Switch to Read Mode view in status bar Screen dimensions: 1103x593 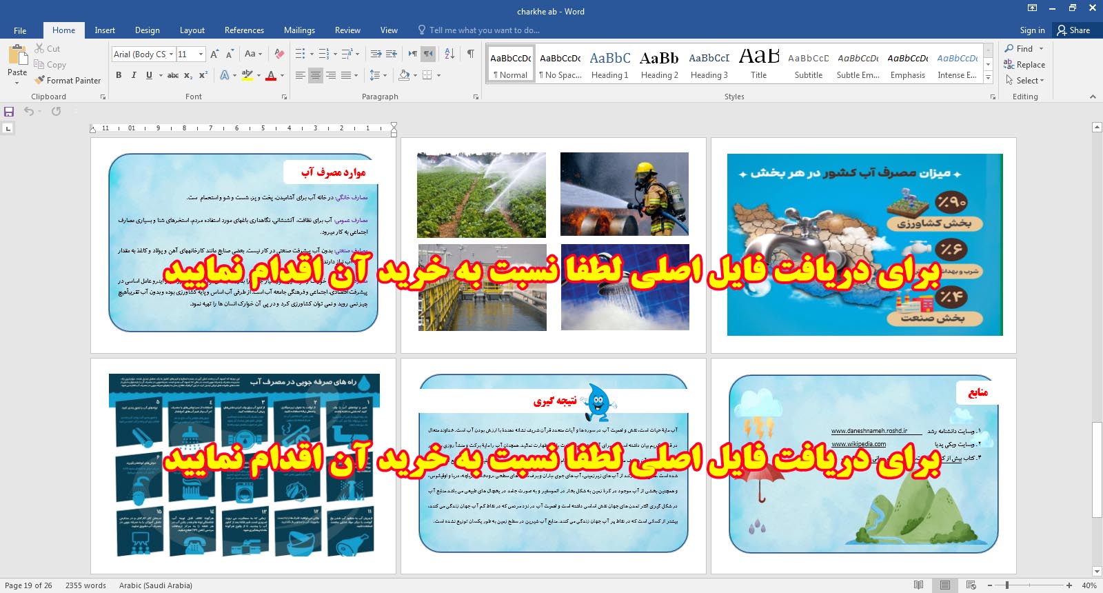pos(918,585)
